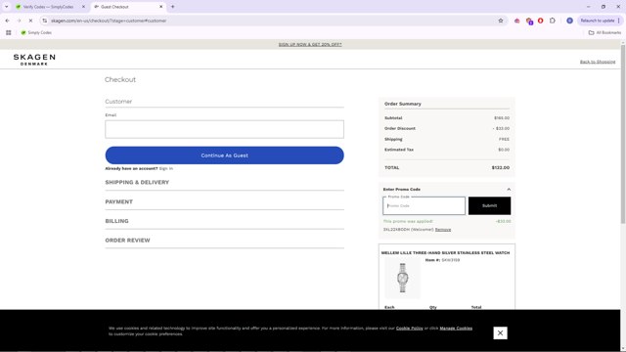Open the tab search dropdown arrow
The width and height of the screenshot is (626, 352).
pyautogui.click(x=7, y=7)
